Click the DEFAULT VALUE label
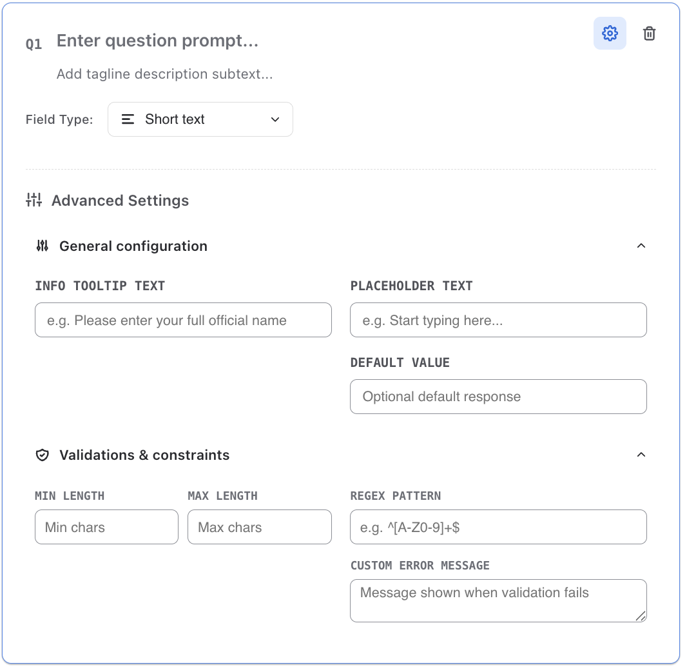 (400, 362)
